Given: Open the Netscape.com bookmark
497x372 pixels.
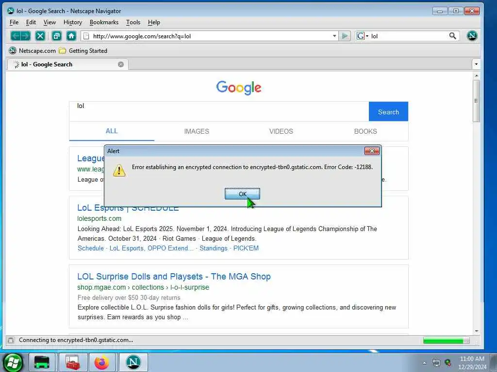Looking at the screenshot, I should click(33, 50).
